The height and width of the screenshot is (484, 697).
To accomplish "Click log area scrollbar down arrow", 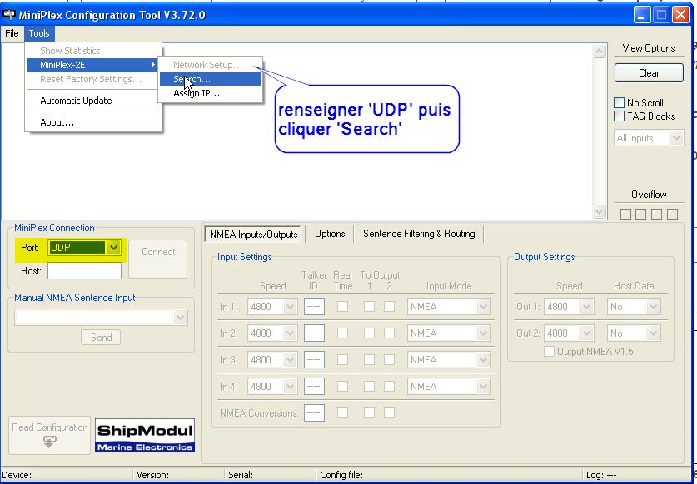I will point(600,212).
